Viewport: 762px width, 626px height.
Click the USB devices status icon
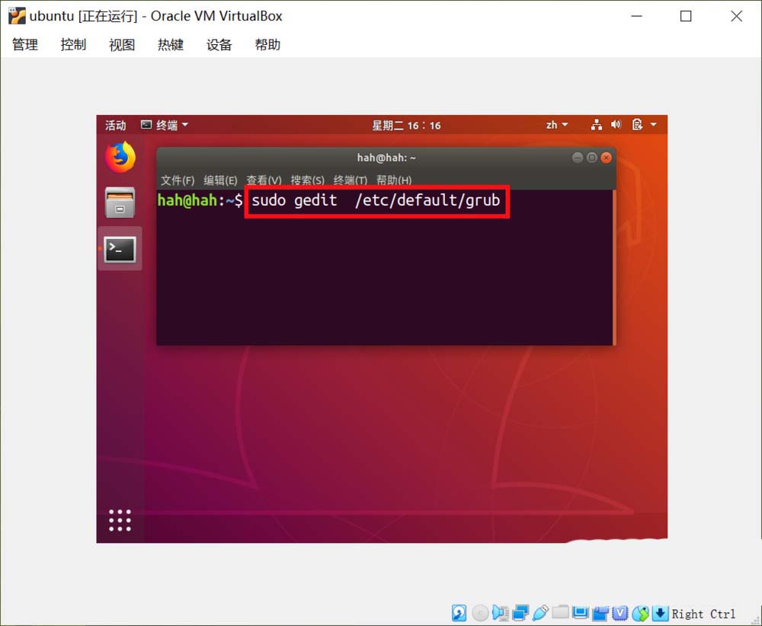pyautogui.click(x=540, y=613)
